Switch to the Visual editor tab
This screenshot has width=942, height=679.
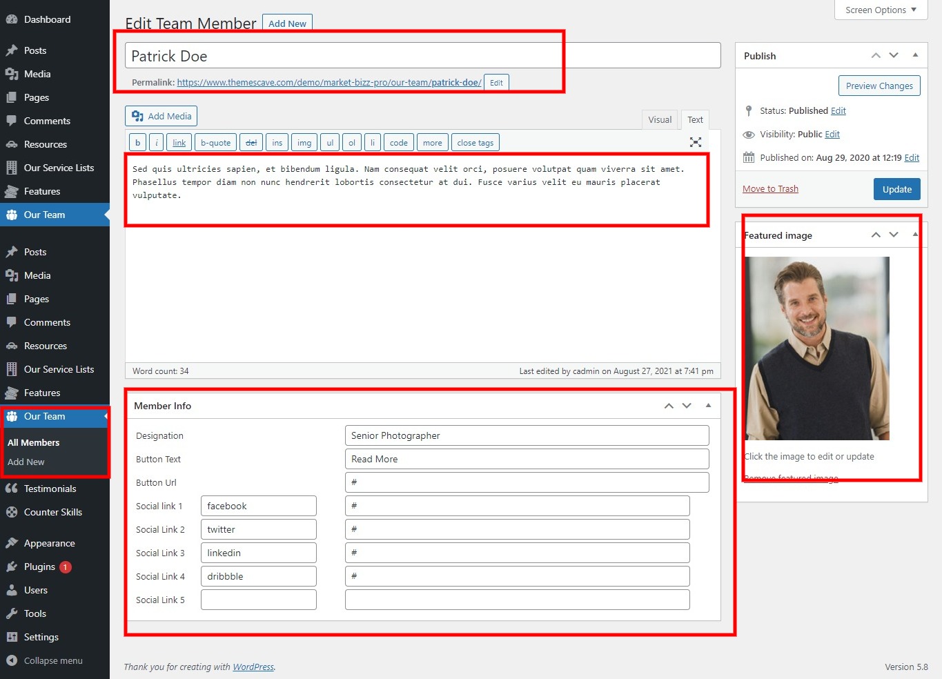coord(660,119)
